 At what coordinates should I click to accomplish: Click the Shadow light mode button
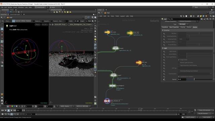pyautogui.click(x=29, y=21)
